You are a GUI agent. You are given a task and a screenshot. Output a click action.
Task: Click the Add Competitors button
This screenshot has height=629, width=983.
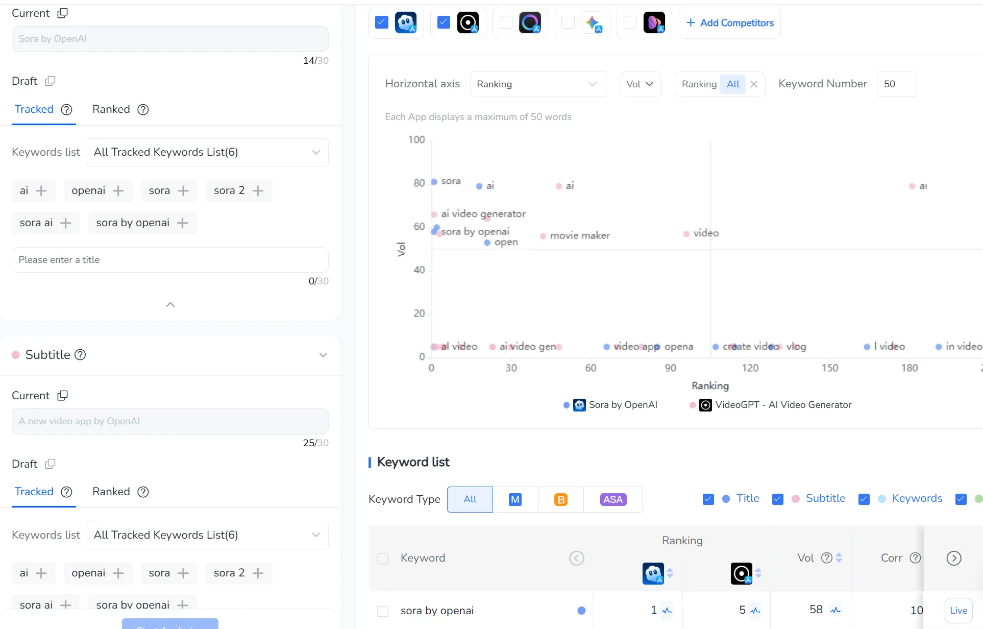click(730, 23)
